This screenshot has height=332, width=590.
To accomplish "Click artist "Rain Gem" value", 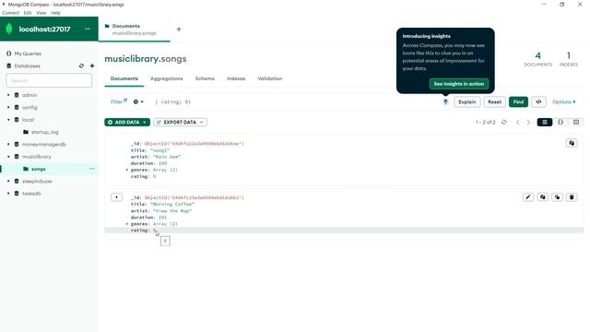I will pos(167,157).
